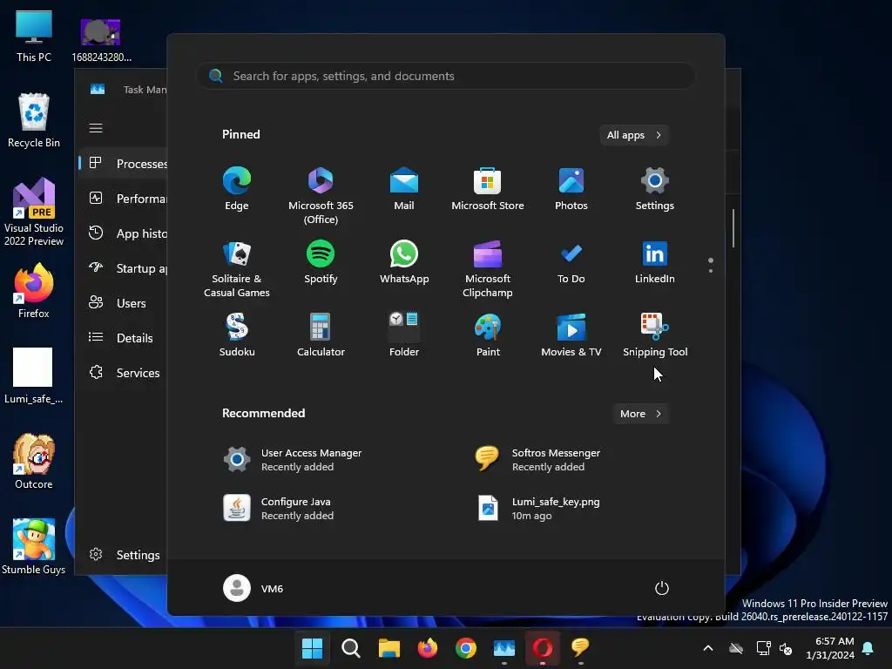Open the To Do app
The width and height of the screenshot is (892, 669).
[x=571, y=262]
